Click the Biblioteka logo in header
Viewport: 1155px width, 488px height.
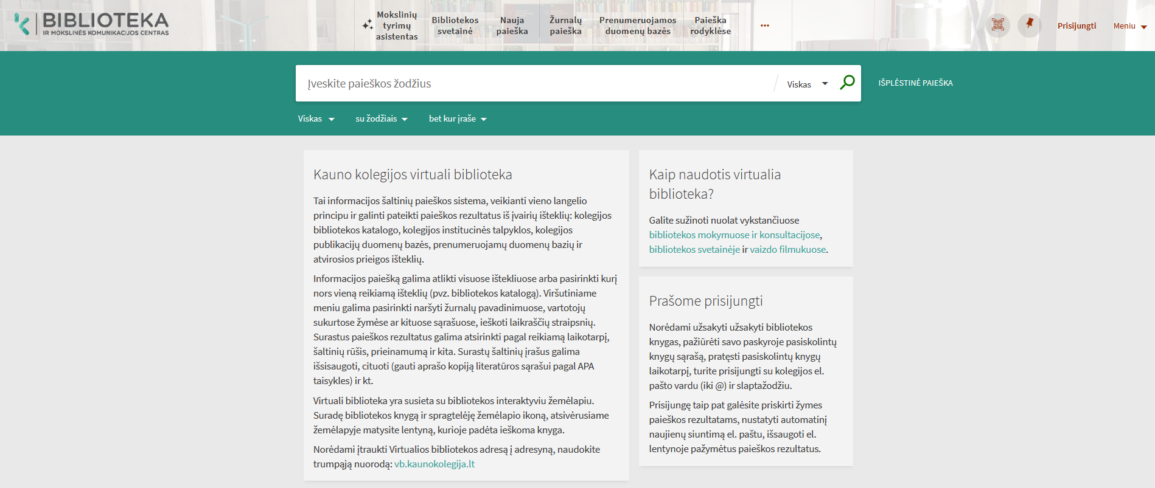click(x=92, y=25)
